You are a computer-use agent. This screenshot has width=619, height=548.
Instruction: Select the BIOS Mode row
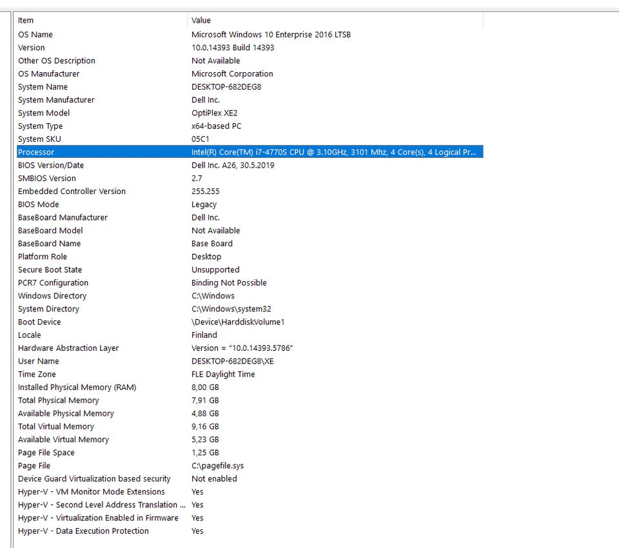250,204
